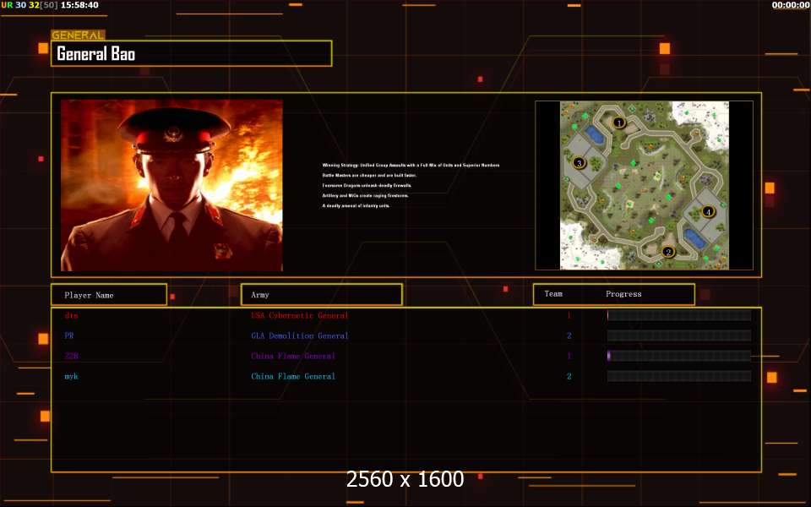Select the USA Cybernetic General entry
The height and width of the screenshot is (507, 811).
[x=299, y=316]
